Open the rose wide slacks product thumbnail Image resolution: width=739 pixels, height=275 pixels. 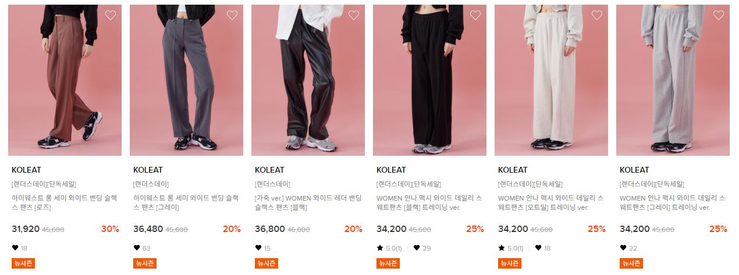click(x=65, y=80)
